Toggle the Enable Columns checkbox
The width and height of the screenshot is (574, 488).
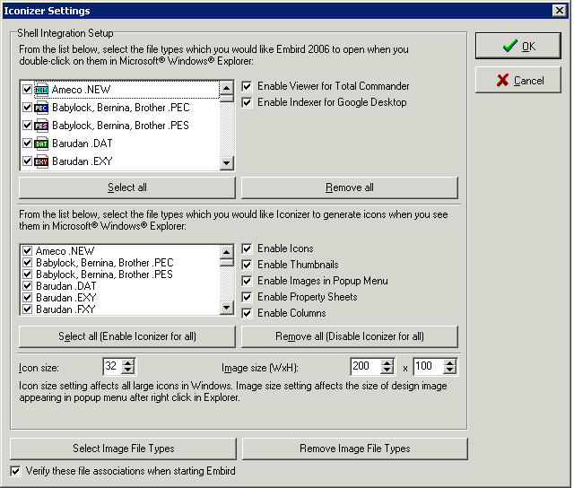point(248,313)
